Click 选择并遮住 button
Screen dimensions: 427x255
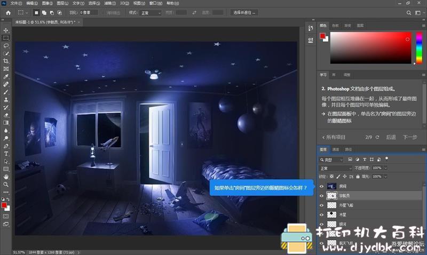pyautogui.click(x=244, y=13)
